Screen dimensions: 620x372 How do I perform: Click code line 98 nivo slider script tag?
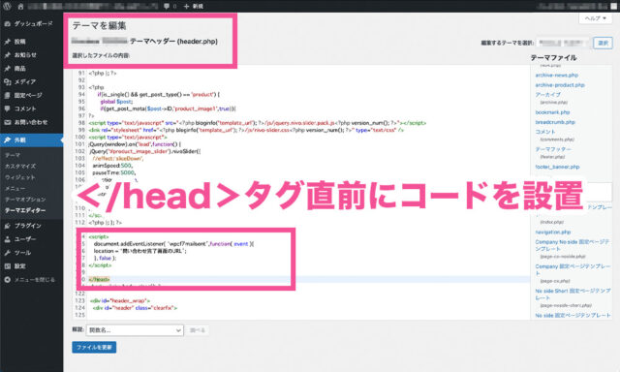tap(258, 123)
